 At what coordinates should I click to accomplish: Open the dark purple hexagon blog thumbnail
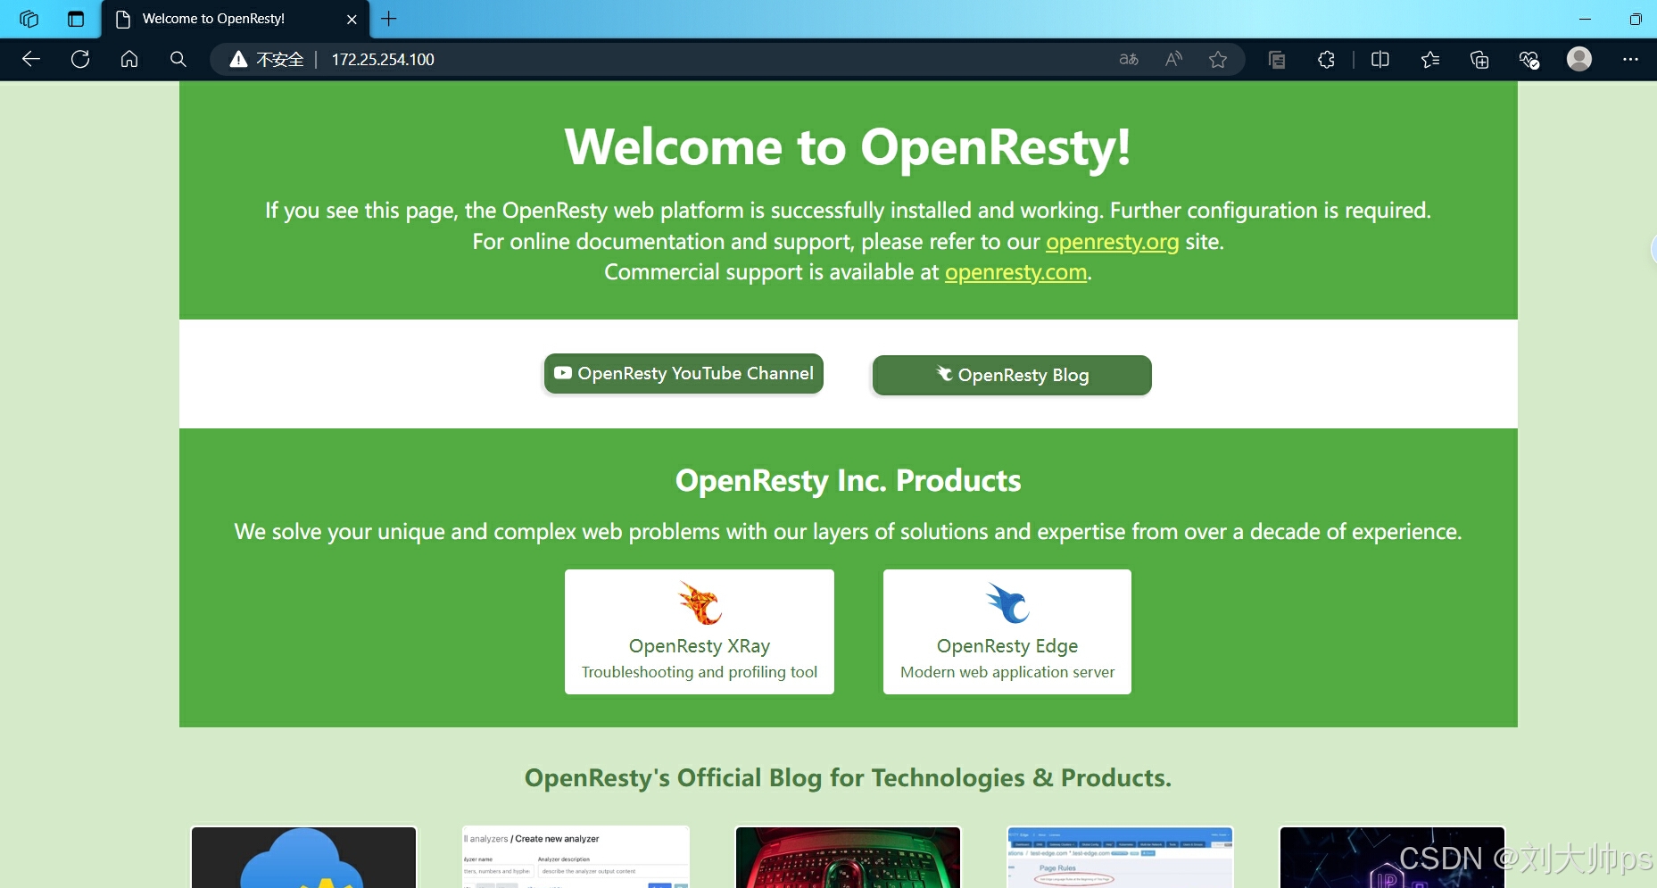(1392, 857)
